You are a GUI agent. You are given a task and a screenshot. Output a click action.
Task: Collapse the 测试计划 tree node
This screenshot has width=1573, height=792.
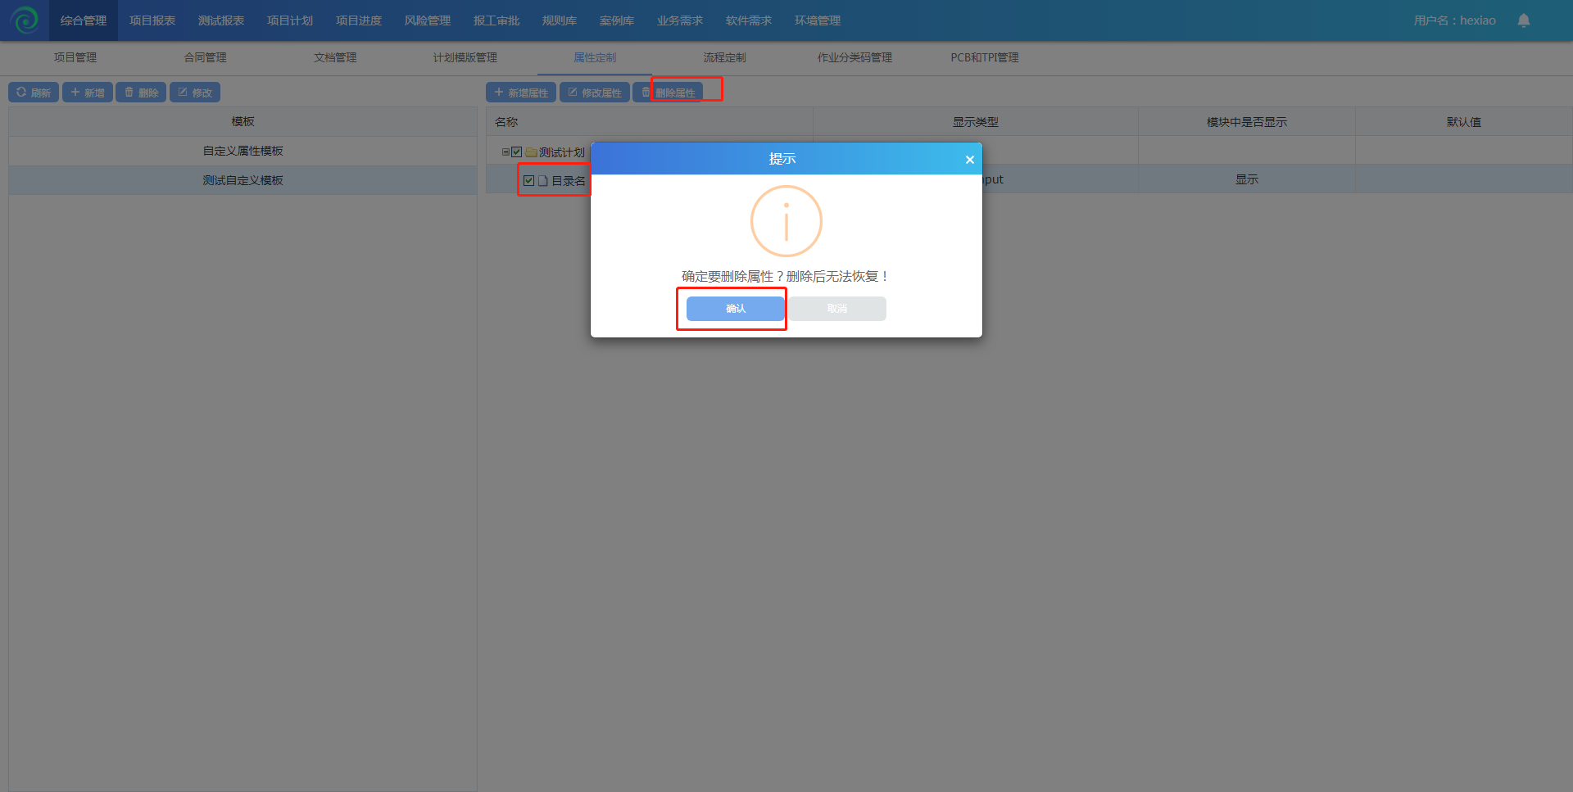tap(505, 152)
